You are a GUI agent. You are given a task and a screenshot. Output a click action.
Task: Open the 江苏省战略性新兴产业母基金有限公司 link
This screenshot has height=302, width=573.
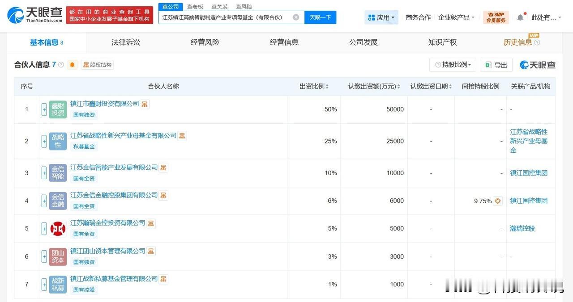tap(124, 135)
